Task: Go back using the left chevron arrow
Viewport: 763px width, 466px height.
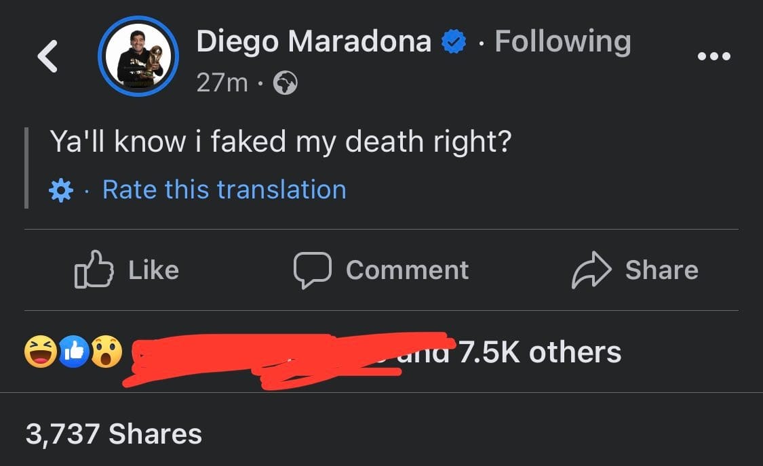Action: (47, 56)
